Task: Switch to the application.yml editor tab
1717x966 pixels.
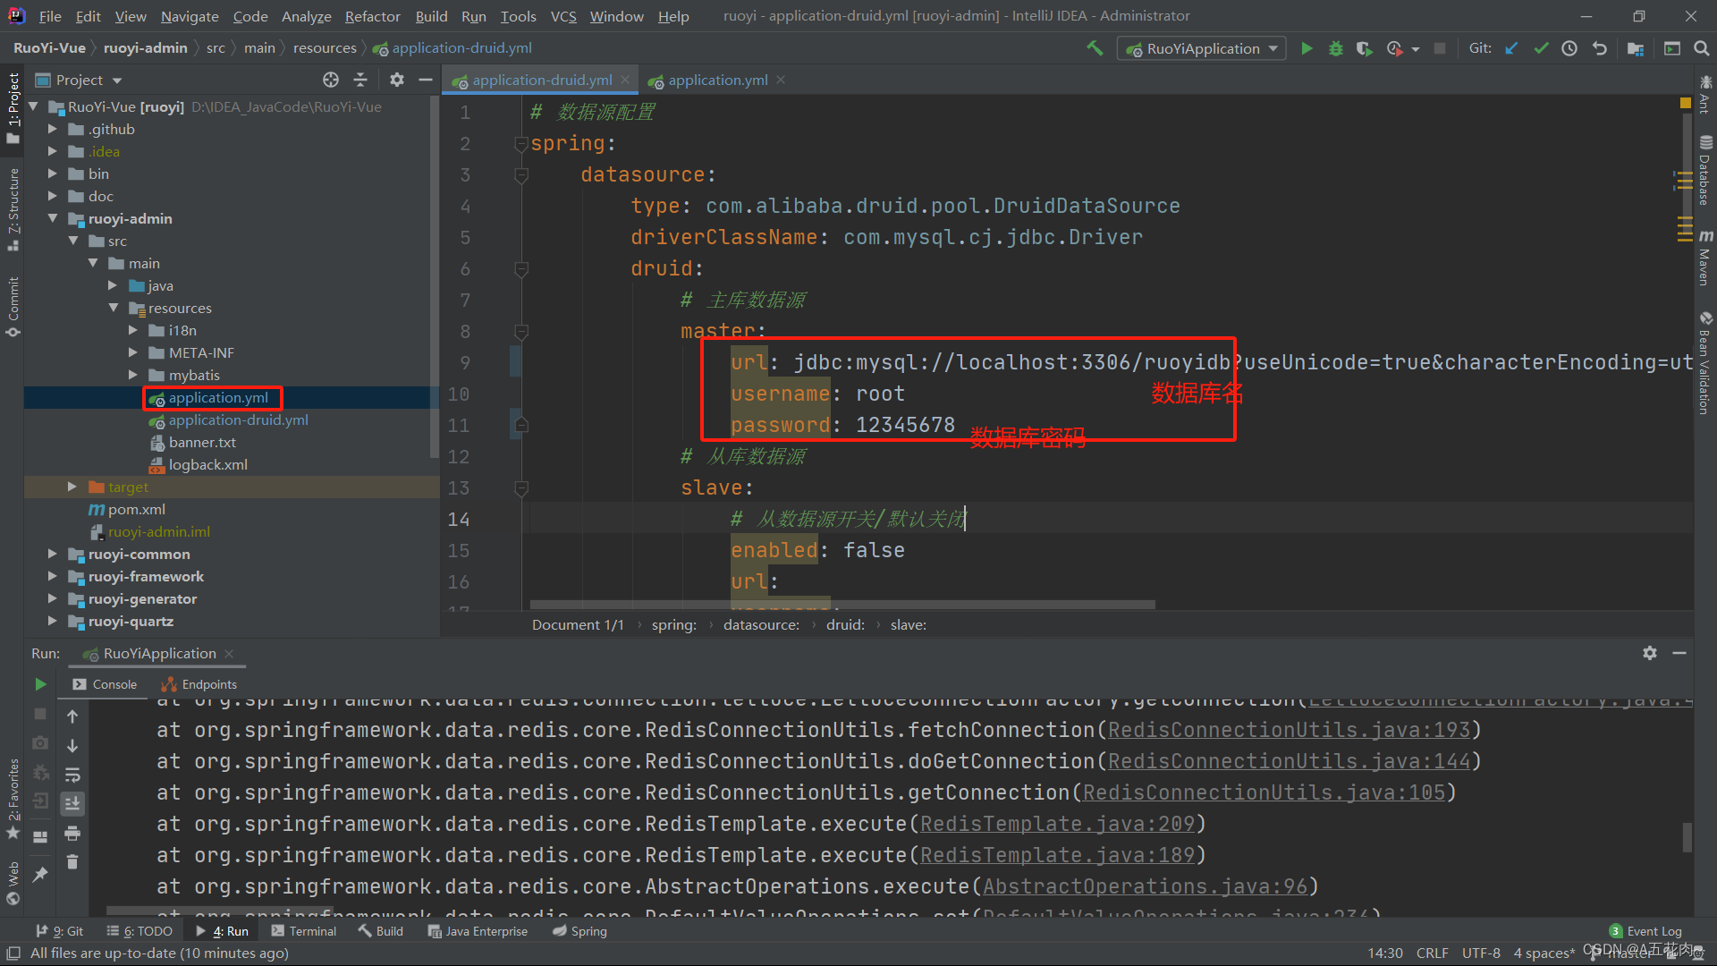Action: click(x=717, y=80)
